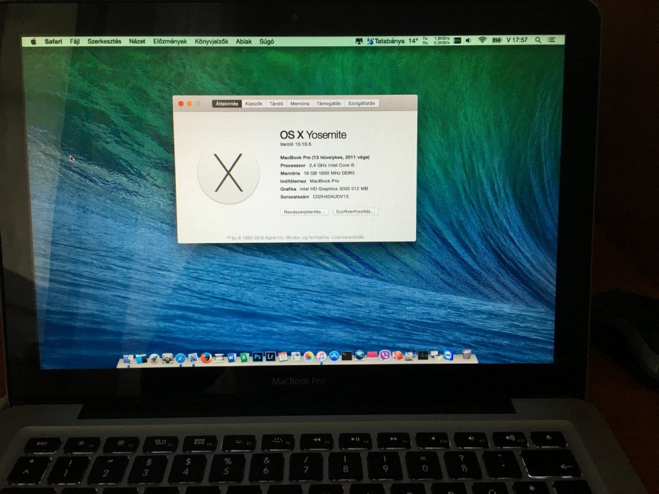Launch Photoshop from the dock
This screenshot has width=659, height=494.
coord(257,357)
